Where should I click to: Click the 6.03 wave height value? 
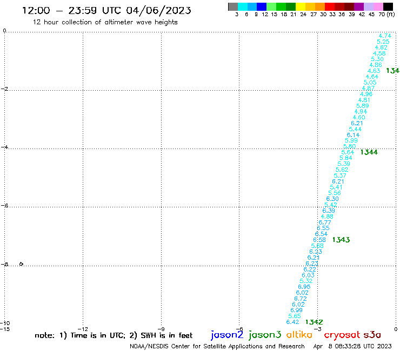308,275
